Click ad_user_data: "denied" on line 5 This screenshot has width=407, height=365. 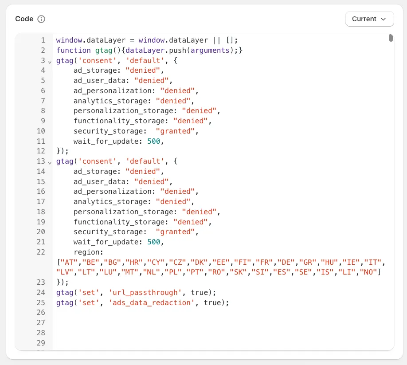[123, 80]
